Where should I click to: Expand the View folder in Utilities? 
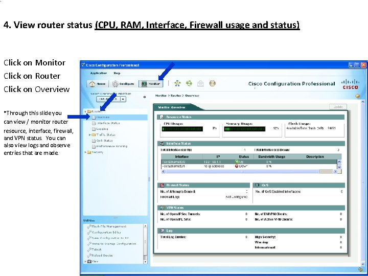tap(85, 261)
